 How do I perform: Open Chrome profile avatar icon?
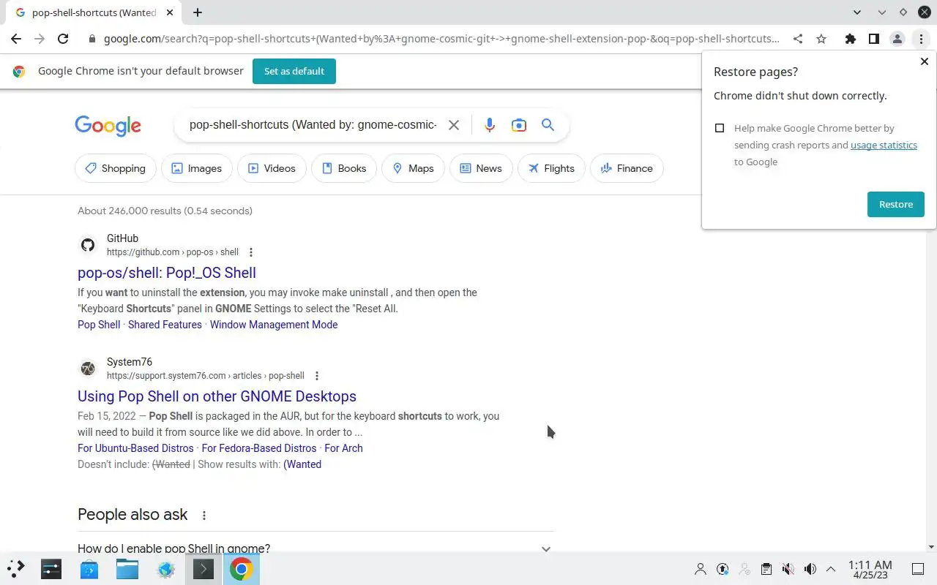[x=897, y=39]
